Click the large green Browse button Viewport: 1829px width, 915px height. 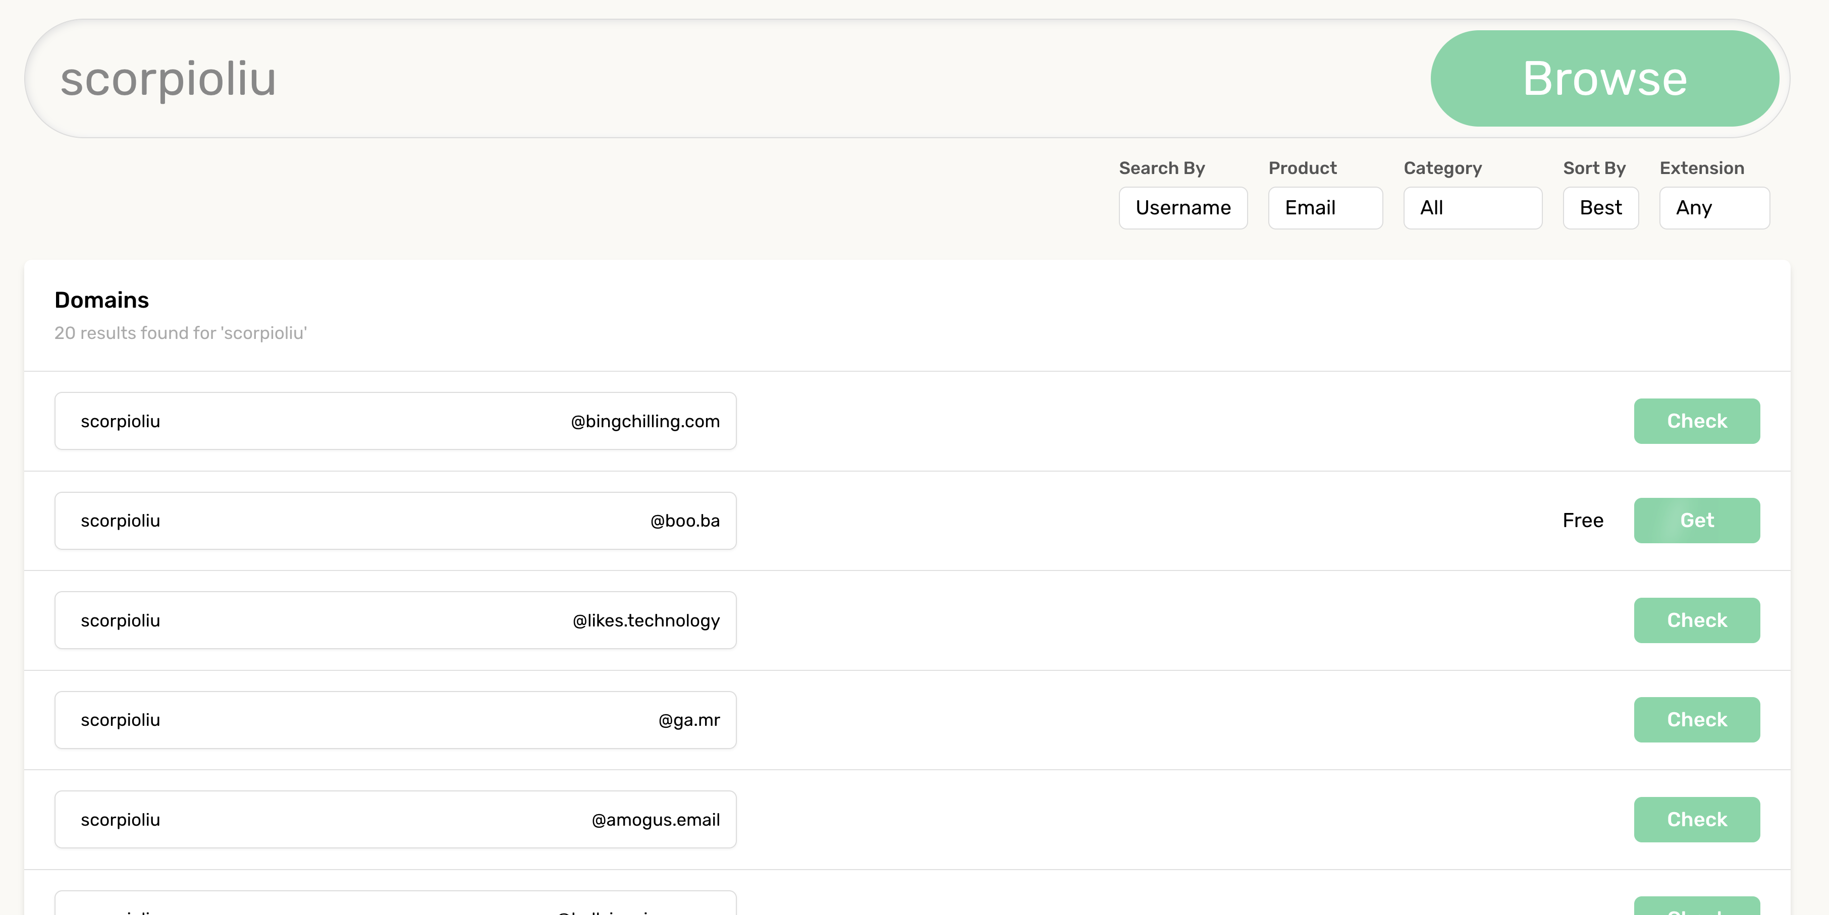(1604, 78)
